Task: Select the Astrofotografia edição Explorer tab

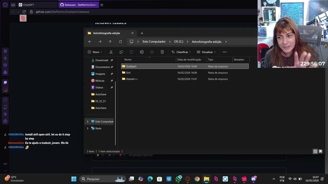Action: point(111,33)
